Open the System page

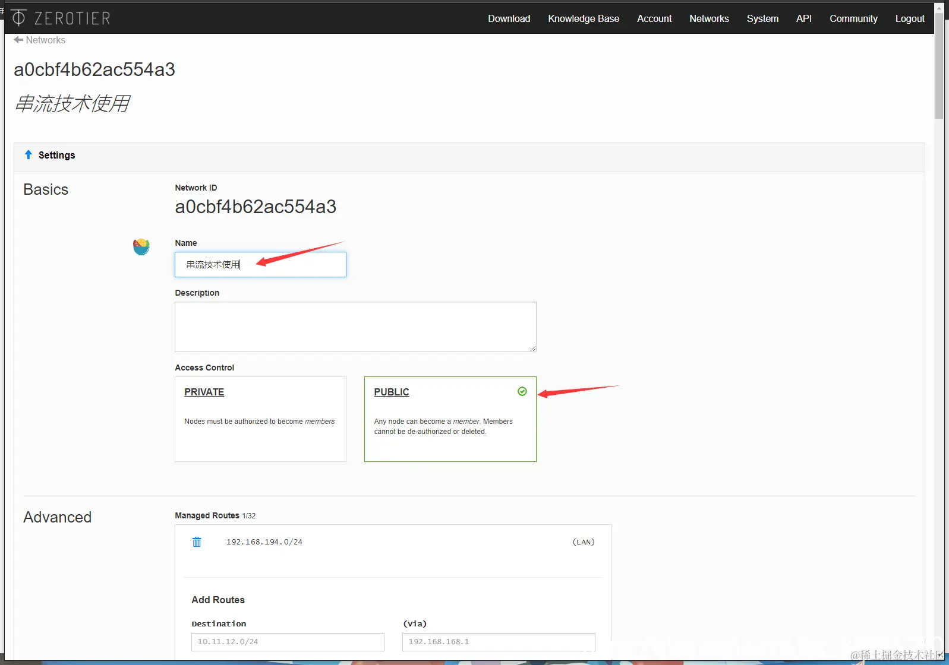tap(762, 18)
